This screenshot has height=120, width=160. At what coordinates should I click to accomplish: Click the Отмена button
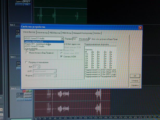click(135, 80)
